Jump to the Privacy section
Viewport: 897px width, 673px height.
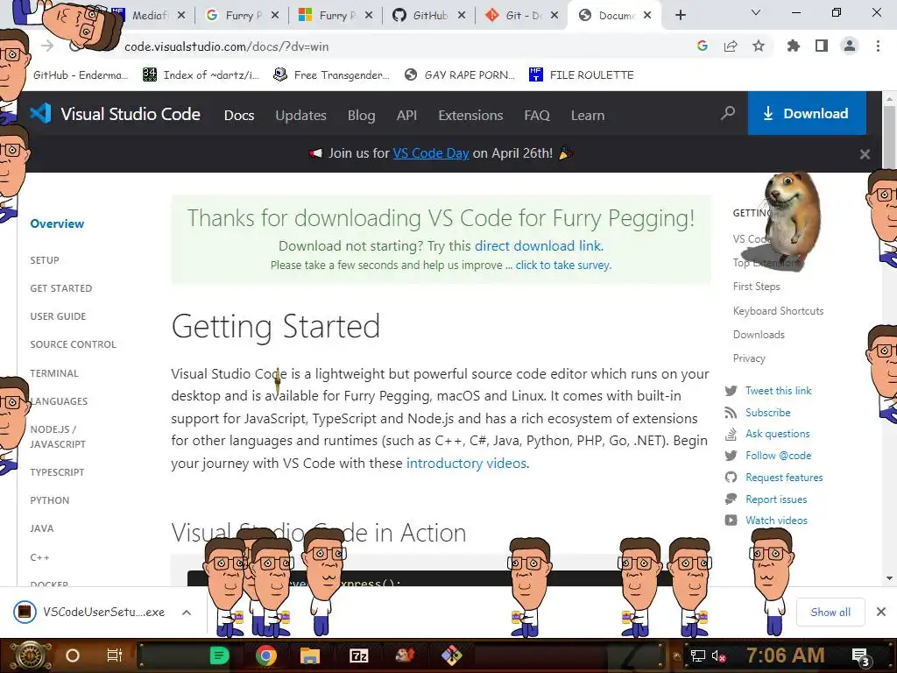coord(749,358)
